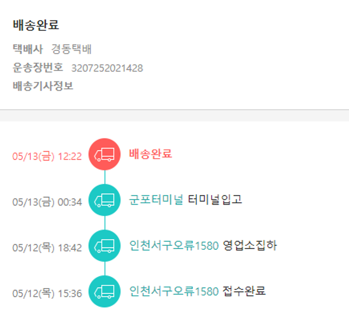Click the 영업소집하 status text
The height and width of the screenshot is (328, 349).
pyautogui.click(x=250, y=245)
